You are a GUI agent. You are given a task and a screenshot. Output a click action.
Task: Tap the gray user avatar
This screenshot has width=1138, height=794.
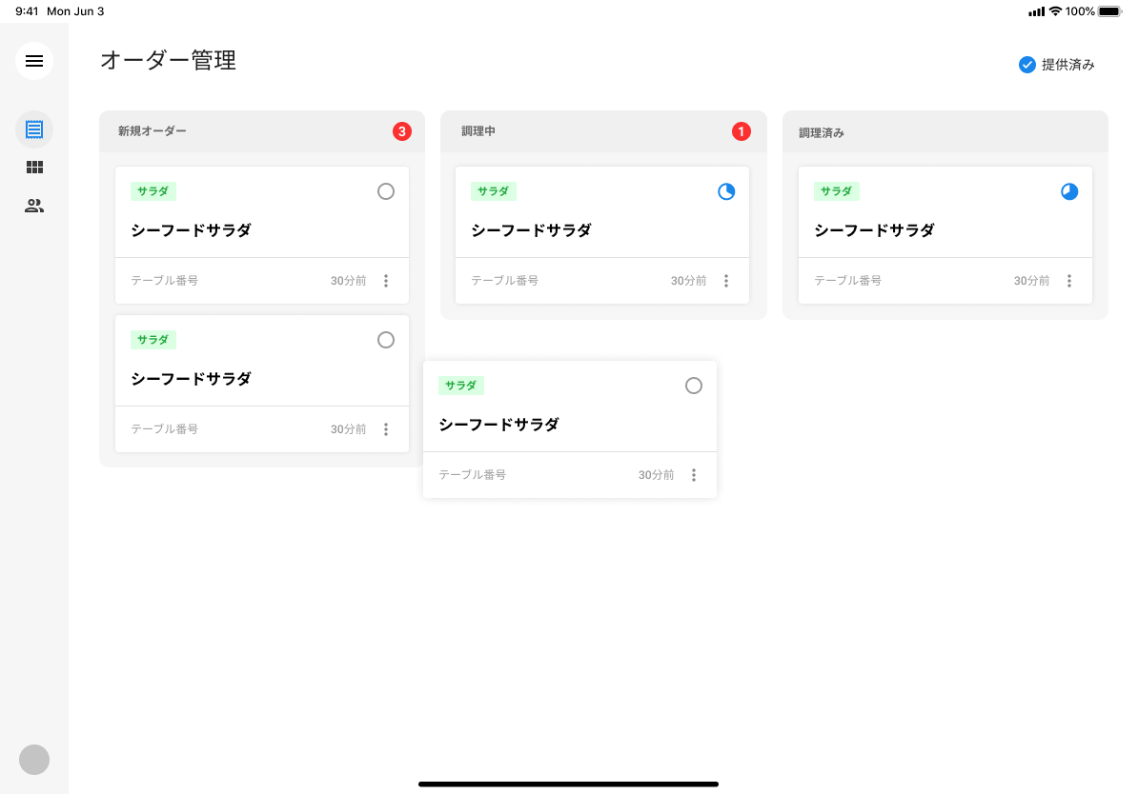pos(34,760)
